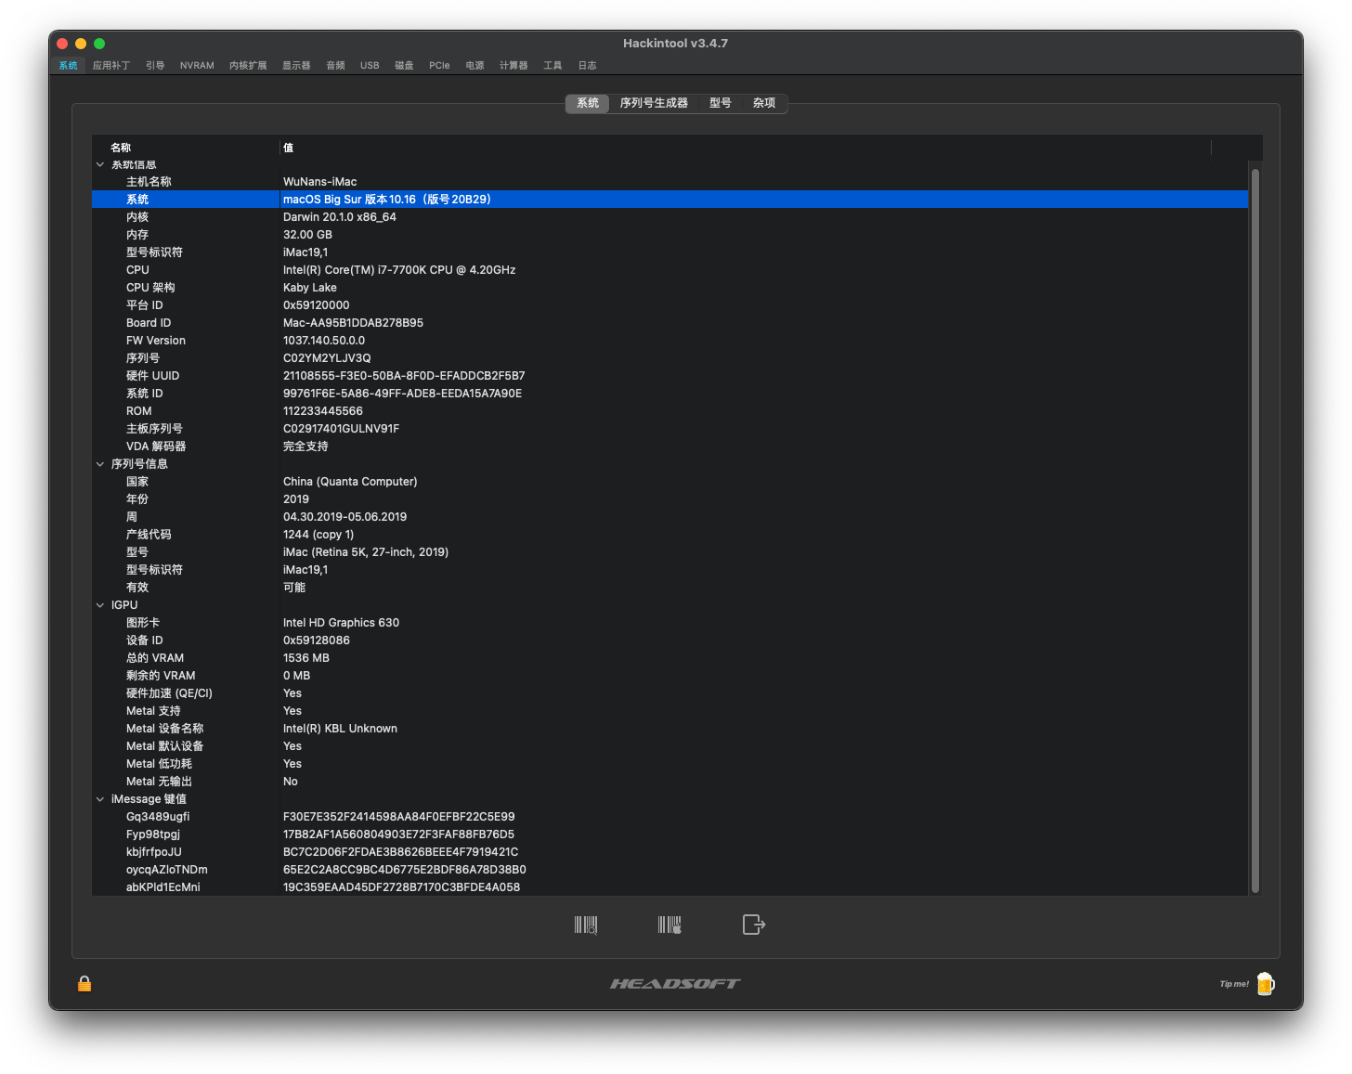Select the CPU 架构 row
Viewport: 1352px width, 1074px height.
669,288
